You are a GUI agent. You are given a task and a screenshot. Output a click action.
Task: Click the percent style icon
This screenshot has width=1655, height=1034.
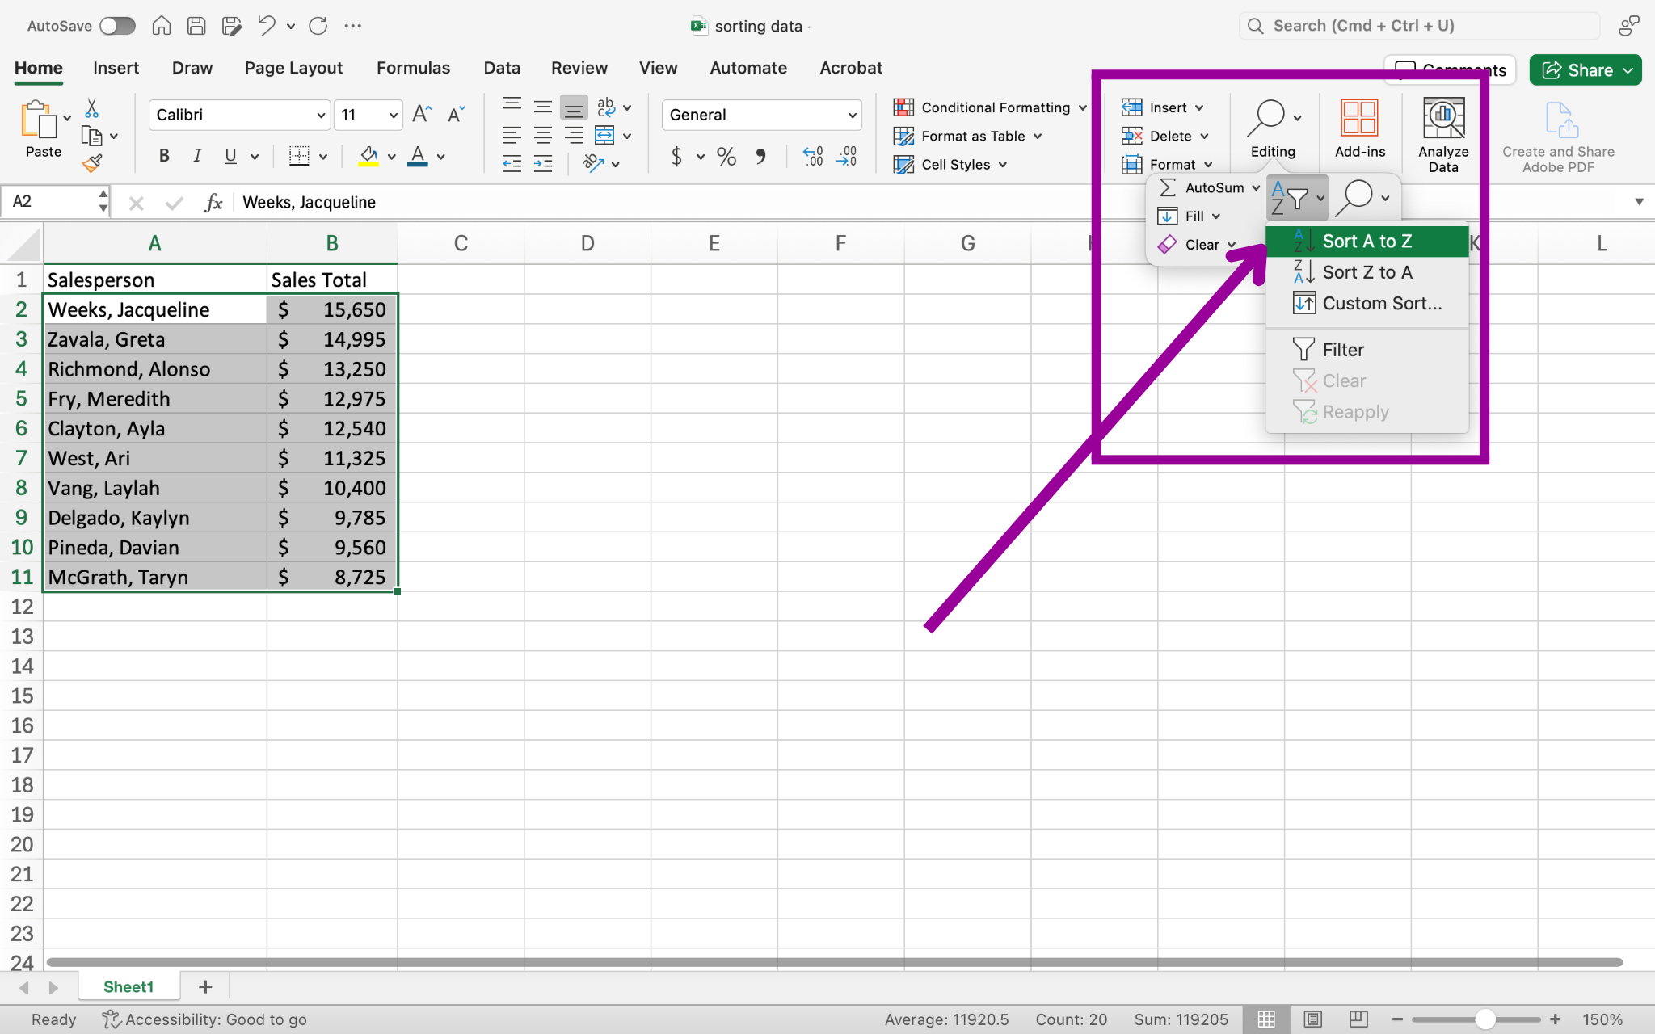(726, 157)
